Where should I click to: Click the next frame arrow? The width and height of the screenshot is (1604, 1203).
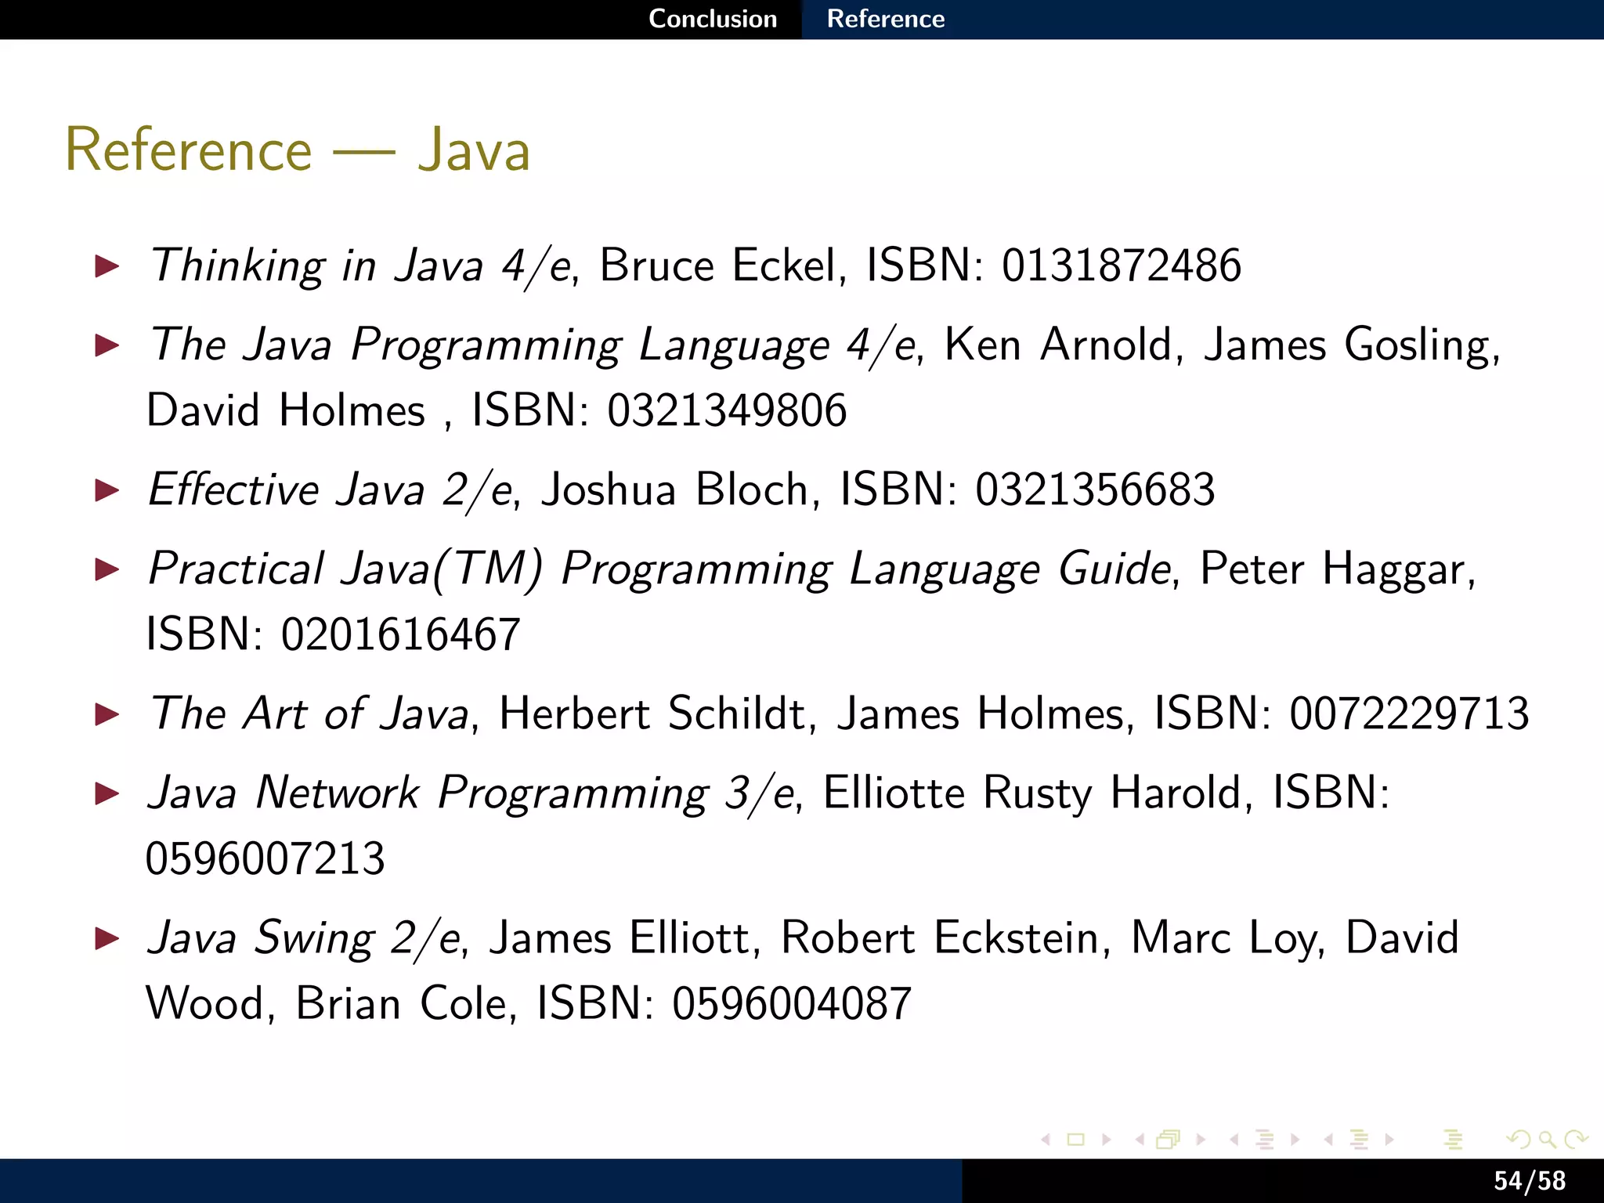click(x=1201, y=1140)
